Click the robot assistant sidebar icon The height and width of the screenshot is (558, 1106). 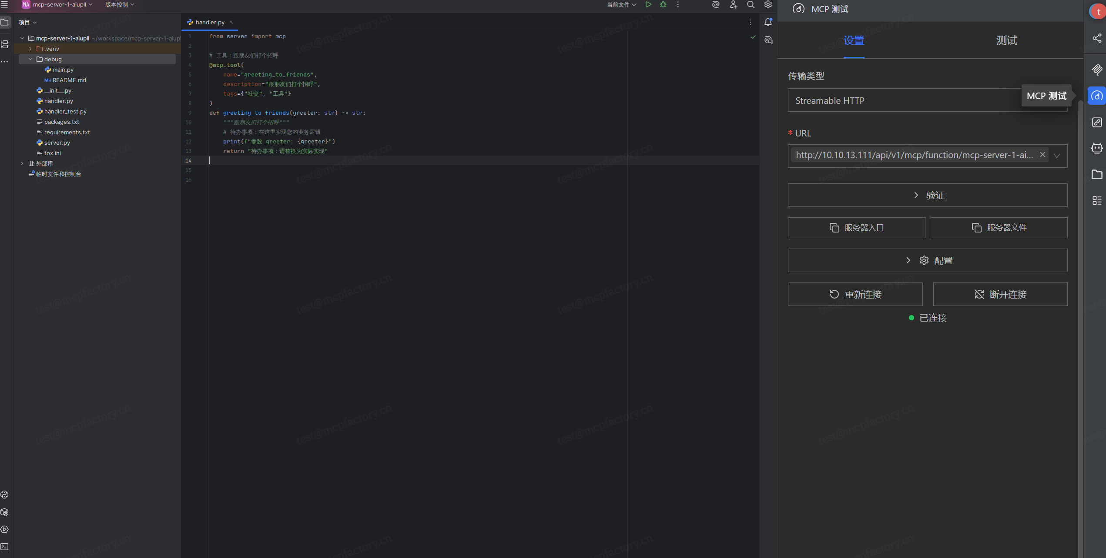tap(1097, 148)
